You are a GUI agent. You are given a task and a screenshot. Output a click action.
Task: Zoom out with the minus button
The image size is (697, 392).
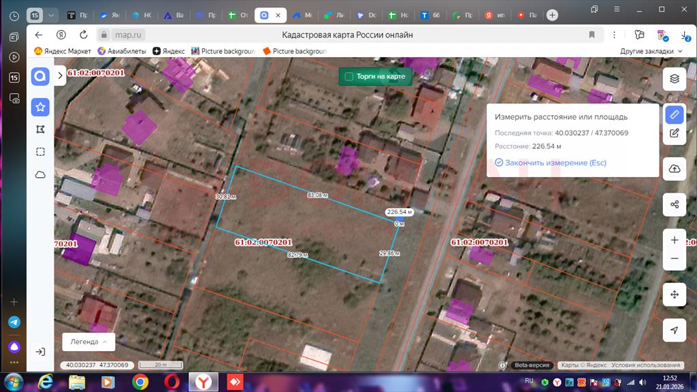pyautogui.click(x=674, y=259)
